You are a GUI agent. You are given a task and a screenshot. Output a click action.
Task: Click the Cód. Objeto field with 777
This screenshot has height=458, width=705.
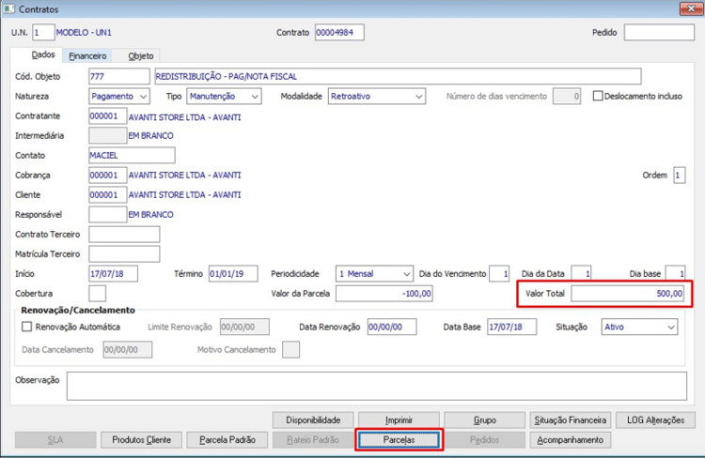click(x=119, y=76)
